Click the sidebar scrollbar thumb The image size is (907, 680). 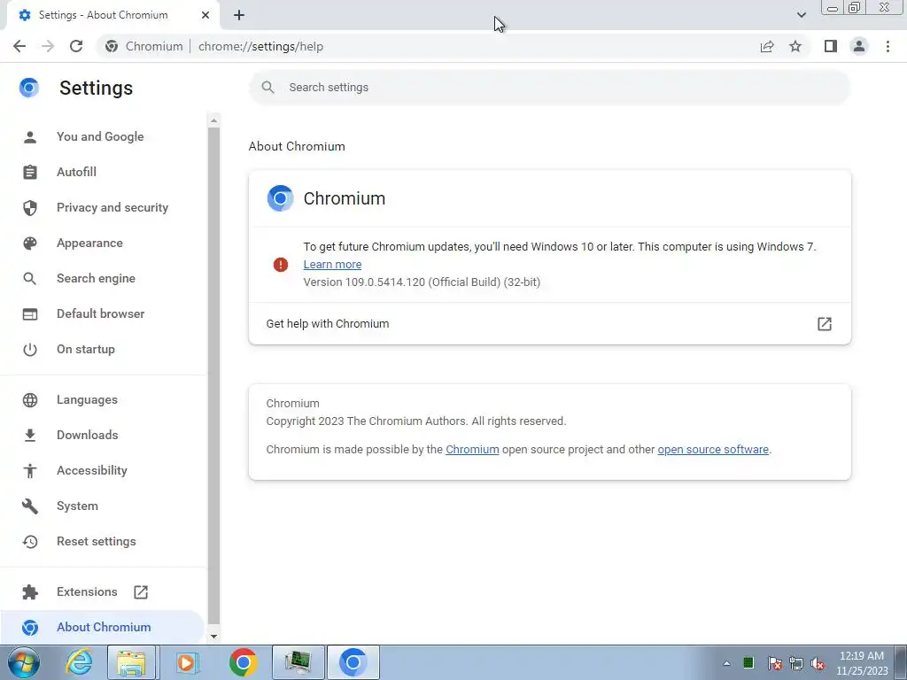(214, 375)
